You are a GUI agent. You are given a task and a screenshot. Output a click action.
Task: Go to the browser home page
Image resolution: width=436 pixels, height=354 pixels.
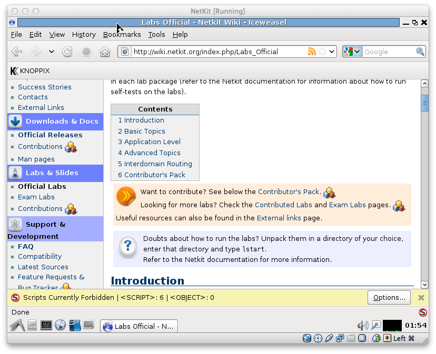105,52
